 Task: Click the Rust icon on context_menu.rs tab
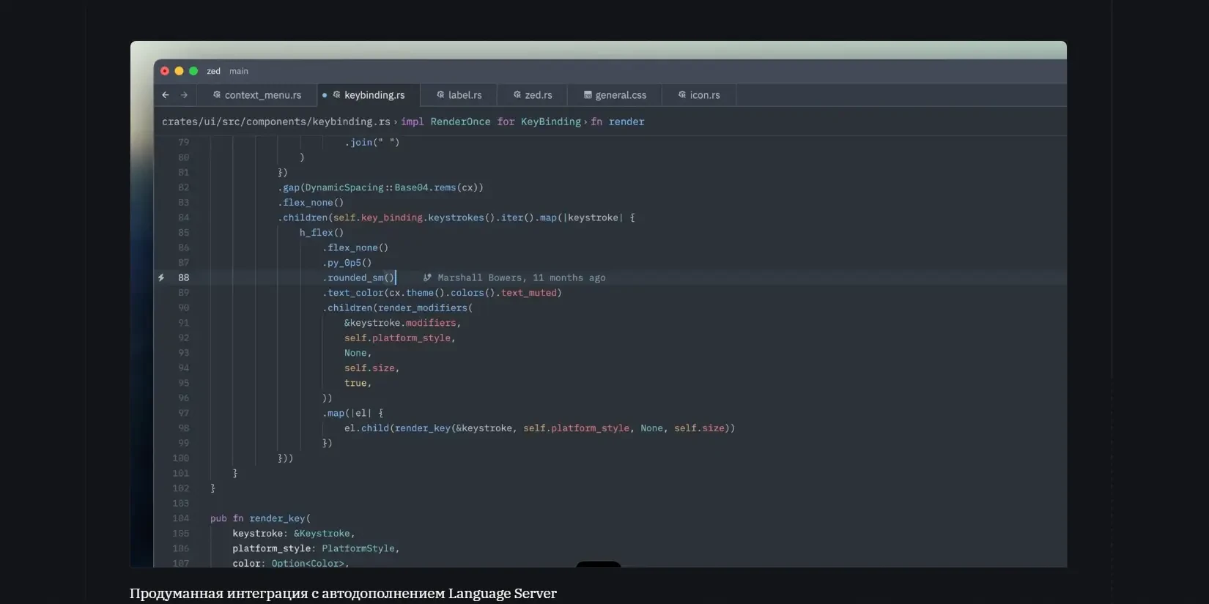[x=217, y=95]
